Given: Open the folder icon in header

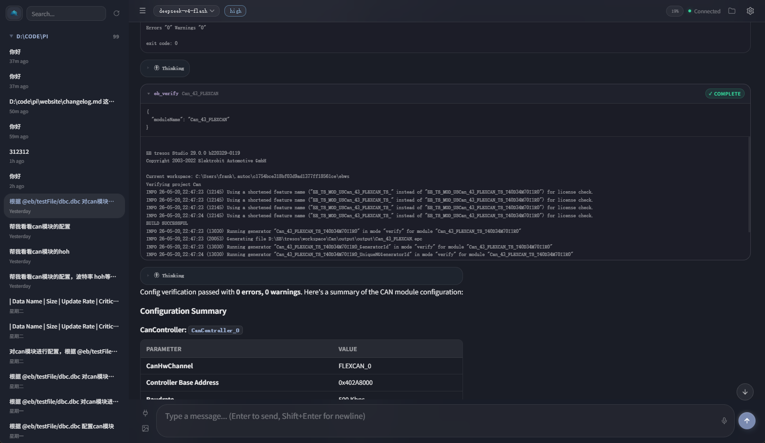Looking at the screenshot, I should pos(732,11).
